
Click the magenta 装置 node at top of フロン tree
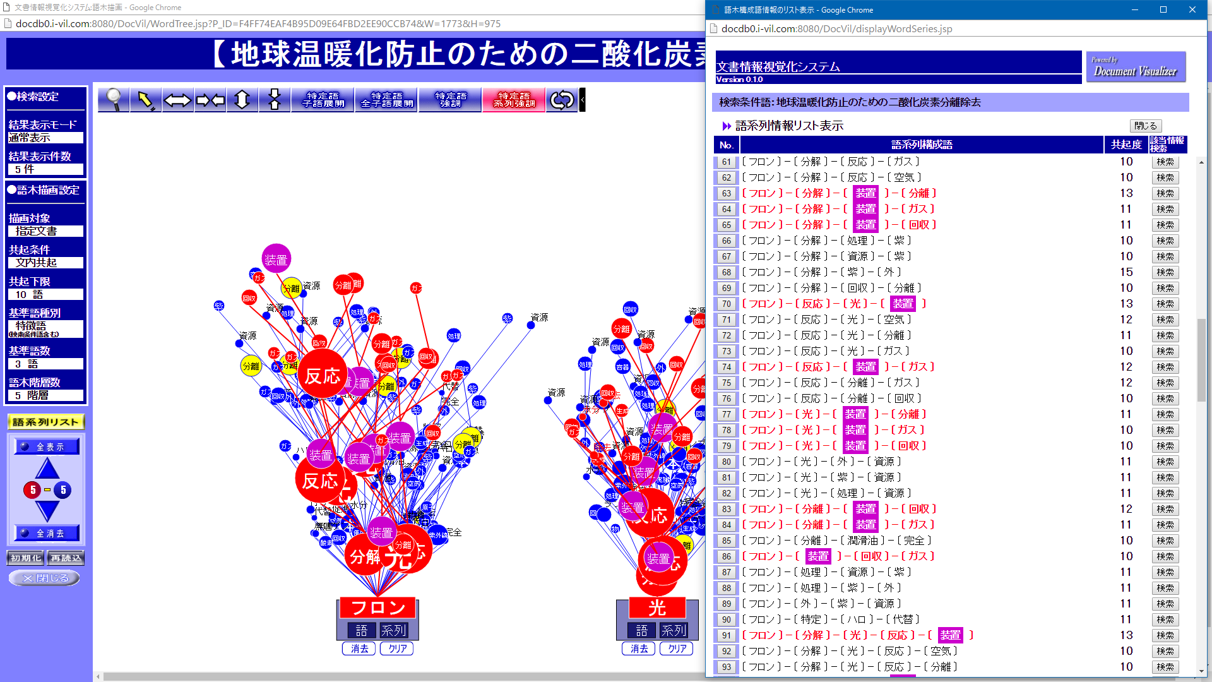276,259
